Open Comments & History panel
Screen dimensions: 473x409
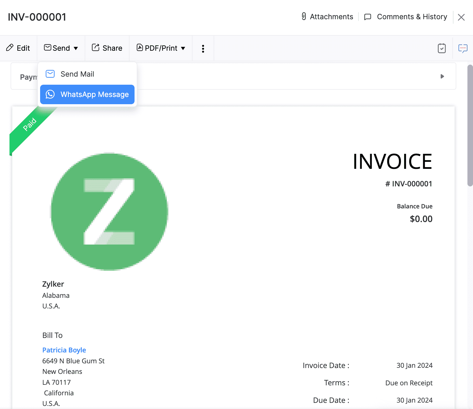click(x=412, y=17)
